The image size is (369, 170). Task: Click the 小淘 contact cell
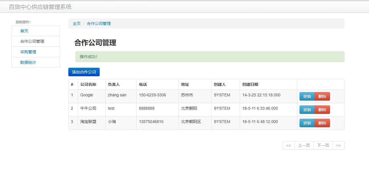121,123
